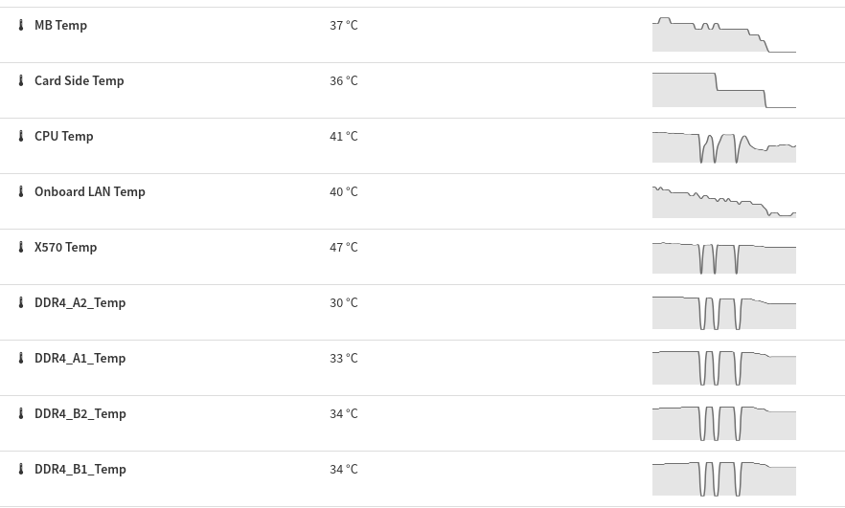Screen dimensions: 845x508
Task: Click the 47 °C X570 temperature reading
Action: click(x=344, y=247)
